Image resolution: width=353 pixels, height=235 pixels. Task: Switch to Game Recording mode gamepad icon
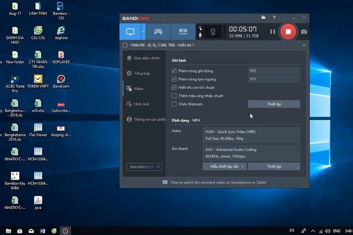coord(158,32)
